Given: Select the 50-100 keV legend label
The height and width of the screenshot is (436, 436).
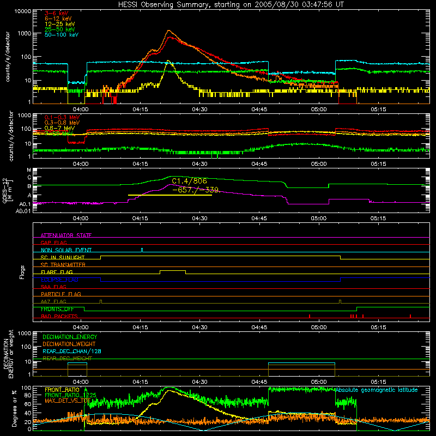Looking at the screenshot, I should pos(62,35).
